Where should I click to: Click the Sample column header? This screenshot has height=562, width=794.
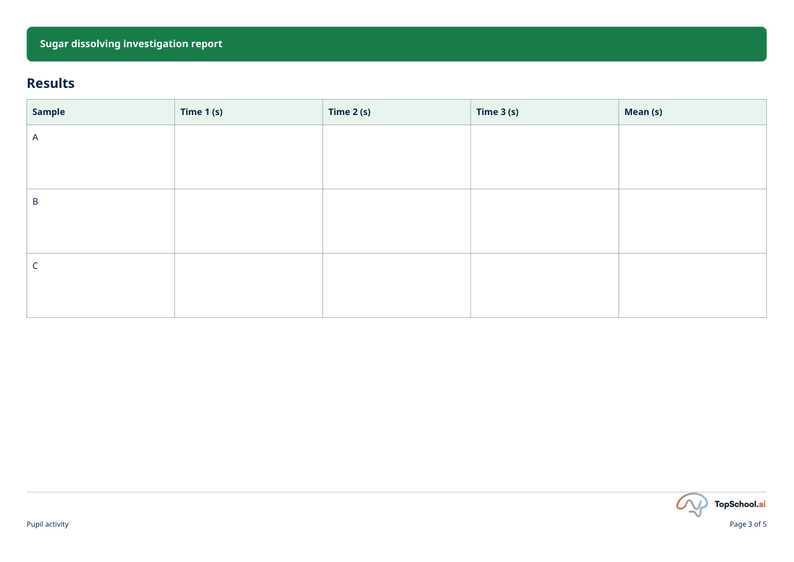click(x=101, y=112)
